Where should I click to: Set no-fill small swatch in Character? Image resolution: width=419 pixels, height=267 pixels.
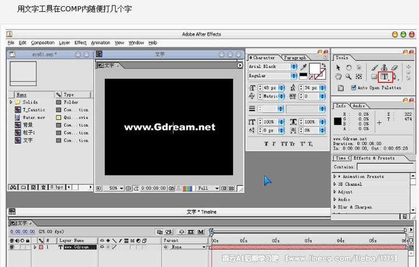(311, 78)
